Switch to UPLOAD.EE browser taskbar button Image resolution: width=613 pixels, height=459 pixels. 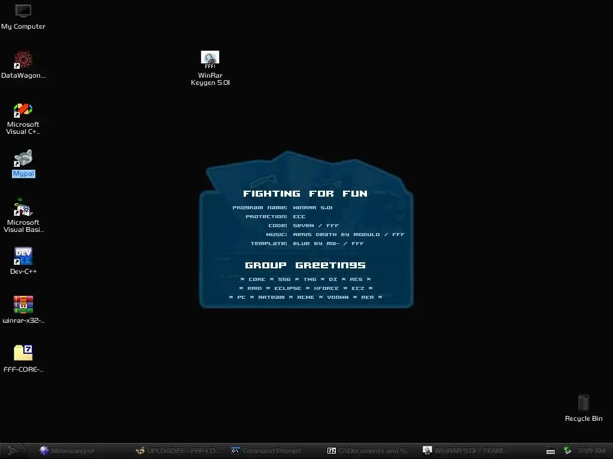[178, 451]
